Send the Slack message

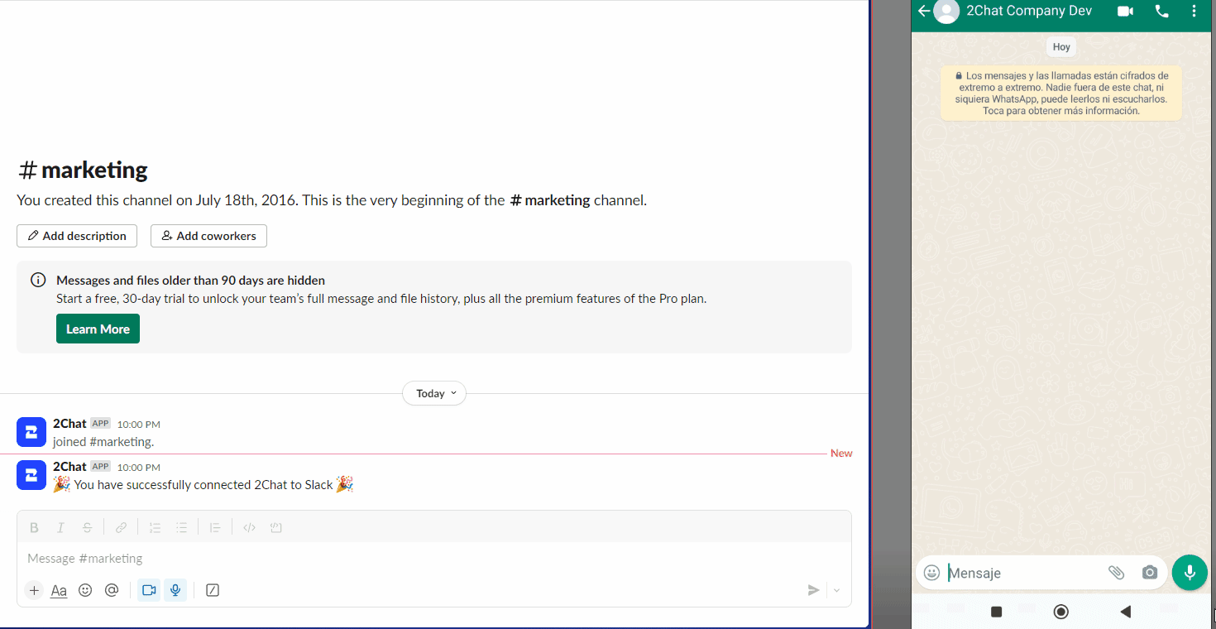(814, 590)
